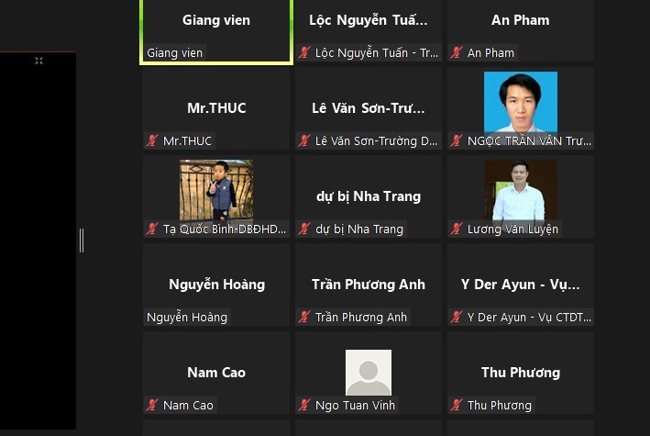Select NGỌC TRẦN VĂN participant photo
Image resolution: width=650 pixels, height=436 pixels.
(520, 102)
